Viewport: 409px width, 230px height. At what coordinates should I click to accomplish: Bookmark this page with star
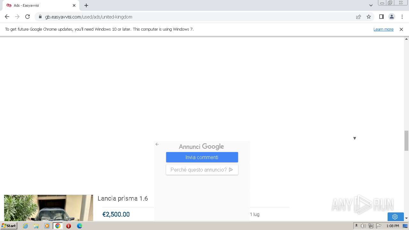(x=369, y=17)
